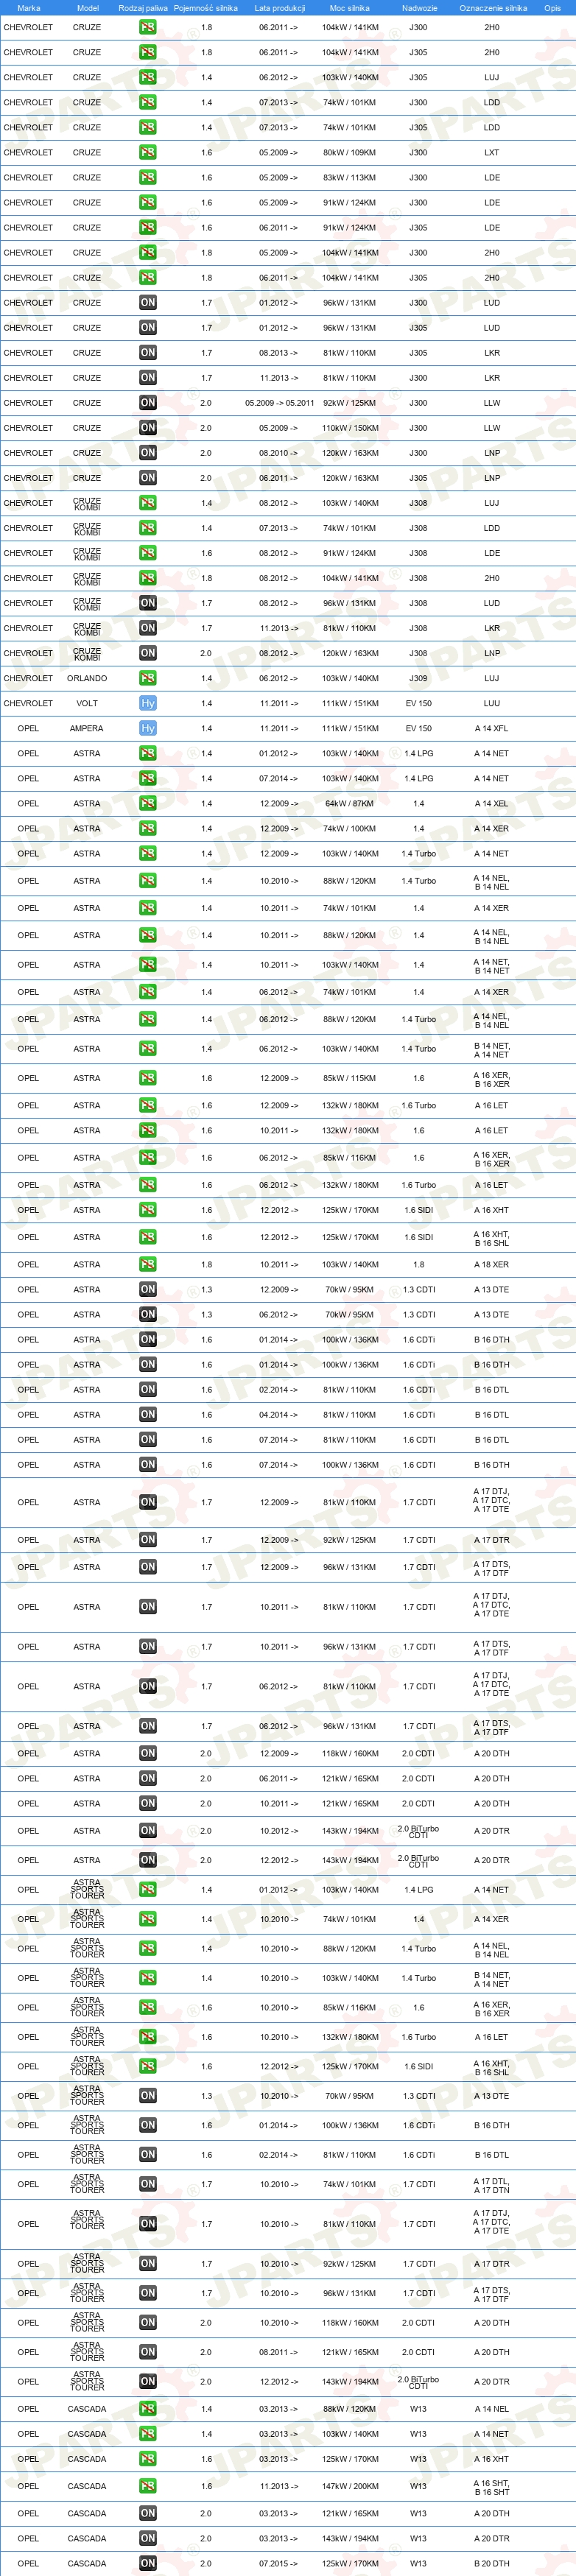Click the petrol icon in the Cruze Kombi 1.8 2H0 row

point(148,578)
